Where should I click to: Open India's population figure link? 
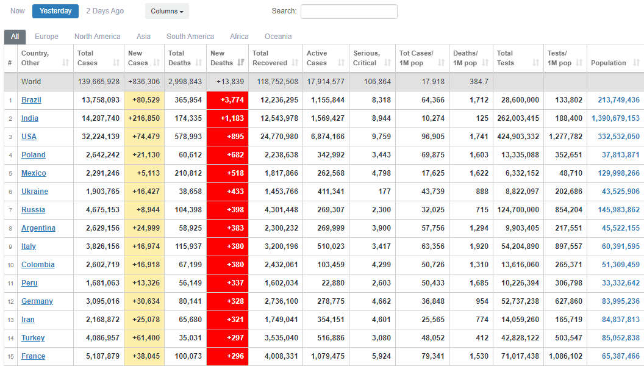(615, 118)
